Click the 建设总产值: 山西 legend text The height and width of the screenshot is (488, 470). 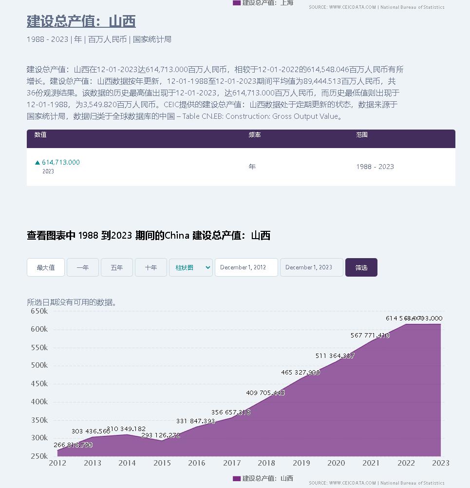pyautogui.click(x=268, y=479)
